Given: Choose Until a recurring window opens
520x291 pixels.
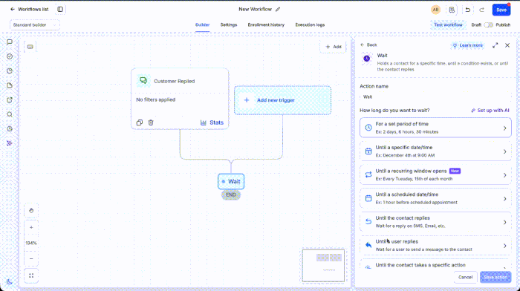Looking at the screenshot, I should [435, 174].
